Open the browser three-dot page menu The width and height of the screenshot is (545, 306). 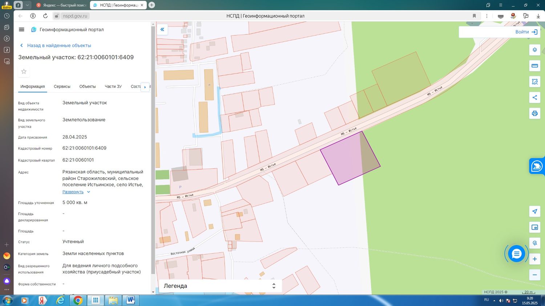pos(487,16)
